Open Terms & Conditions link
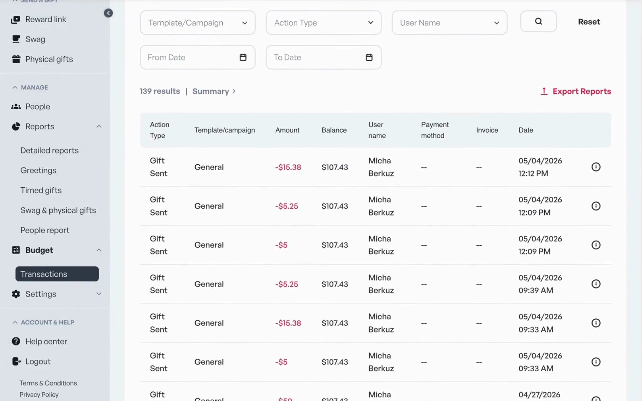 (x=48, y=383)
